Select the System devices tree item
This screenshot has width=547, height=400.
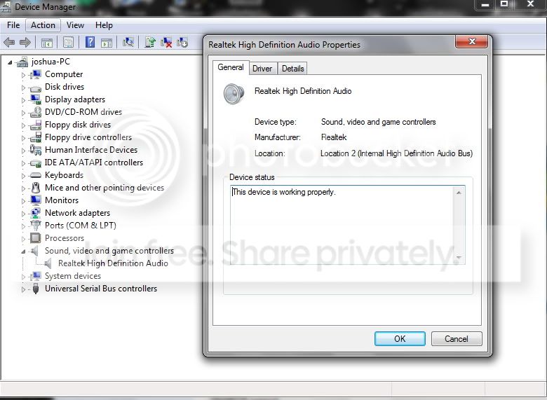click(x=73, y=276)
